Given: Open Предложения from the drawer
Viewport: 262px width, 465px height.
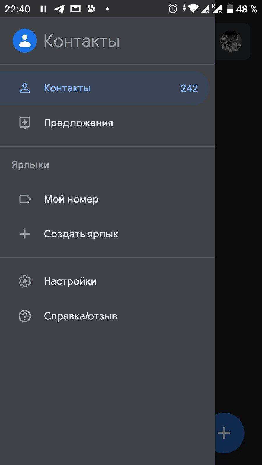Looking at the screenshot, I should tap(78, 123).
